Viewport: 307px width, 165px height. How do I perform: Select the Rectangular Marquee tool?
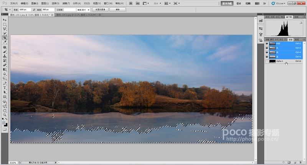(x=5, y=25)
